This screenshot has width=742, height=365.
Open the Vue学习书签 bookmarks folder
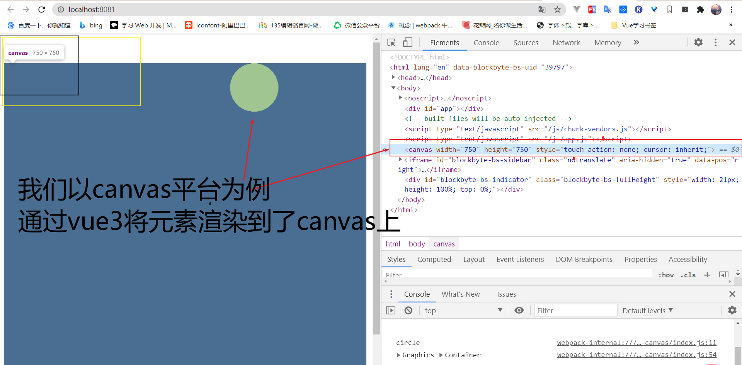pos(634,25)
